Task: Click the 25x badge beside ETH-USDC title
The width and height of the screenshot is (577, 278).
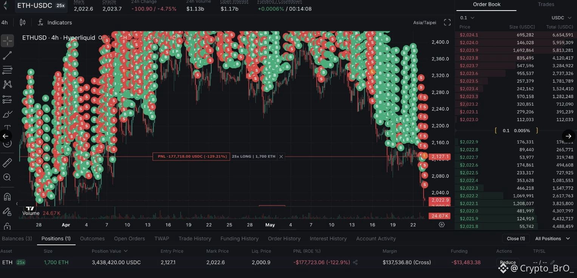Action: click(60, 6)
